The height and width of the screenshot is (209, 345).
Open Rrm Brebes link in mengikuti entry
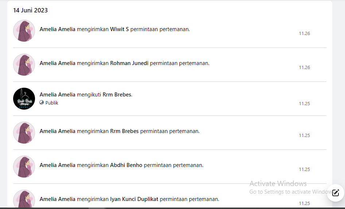(117, 95)
